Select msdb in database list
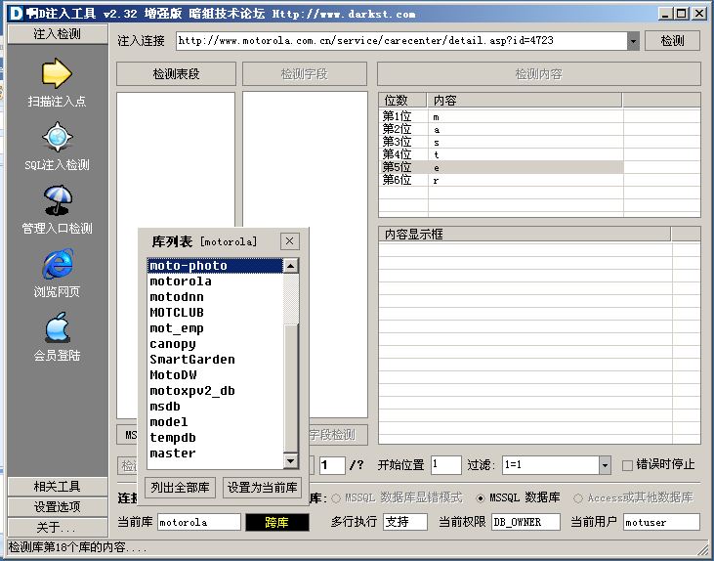This screenshot has height=561, width=714. pos(215,406)
